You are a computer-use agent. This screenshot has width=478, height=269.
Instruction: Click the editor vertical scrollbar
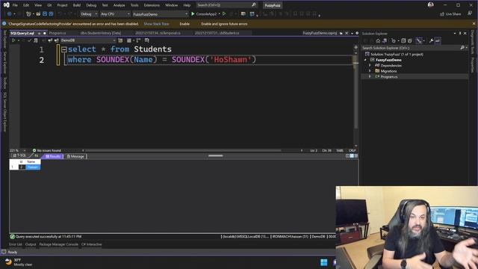click(356, 91)
